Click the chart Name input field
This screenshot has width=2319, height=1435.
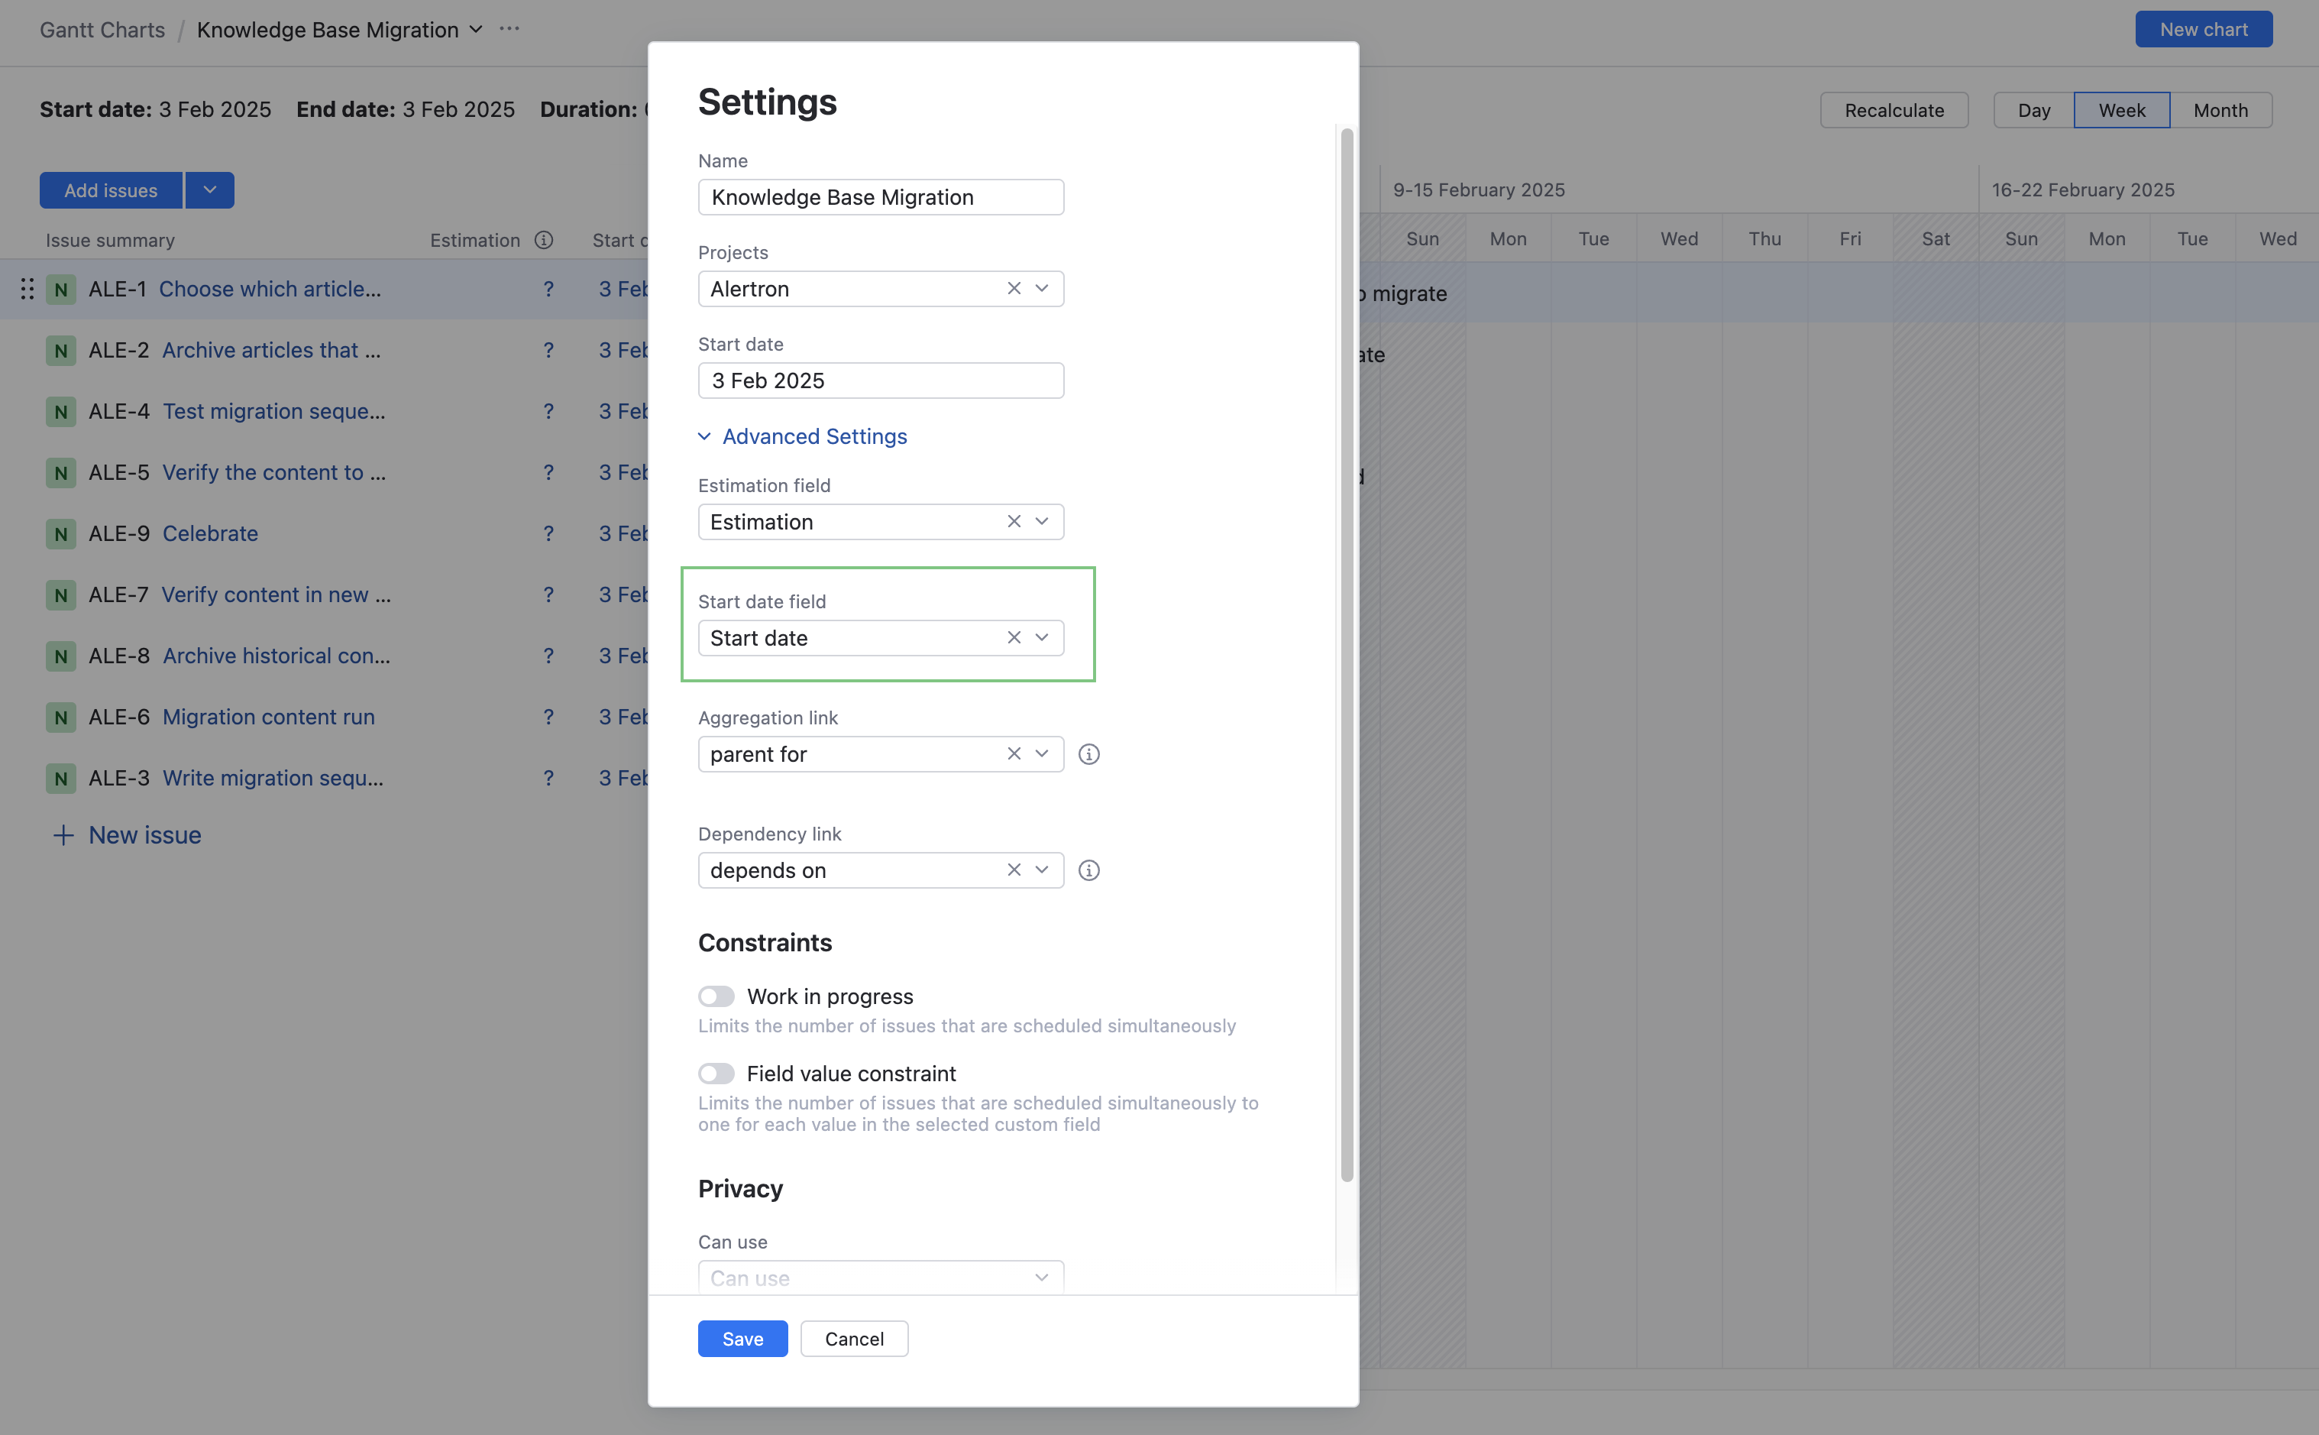click(x=880, y=197)
